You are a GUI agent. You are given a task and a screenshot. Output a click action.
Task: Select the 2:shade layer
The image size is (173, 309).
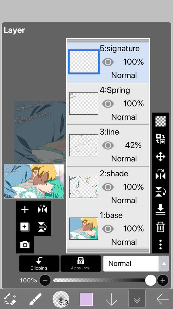pos(108,187)
